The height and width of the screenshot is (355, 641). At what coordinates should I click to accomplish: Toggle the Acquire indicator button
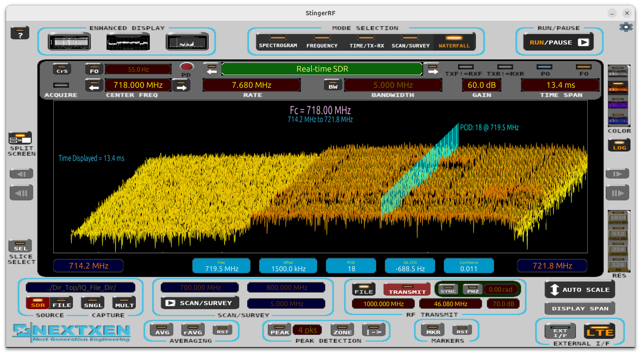pyautogui.click(x=61, y=85)
